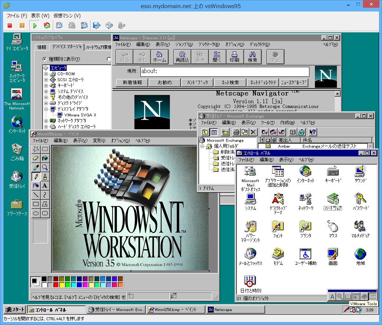This screenshot has height=325, width=382.
Task: Switch to the デバイス マネージャ tab
Action: pyautogui.click(x=67, y=47)
